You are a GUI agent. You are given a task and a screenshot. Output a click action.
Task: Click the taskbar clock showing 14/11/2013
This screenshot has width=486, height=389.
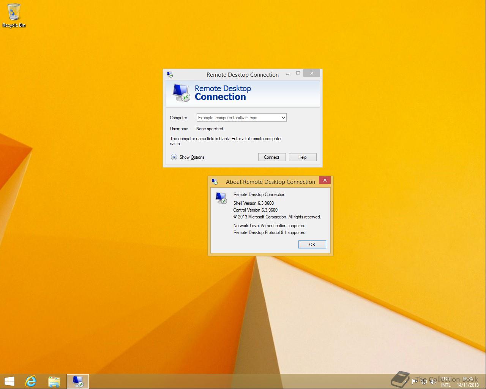click(468, 382)
